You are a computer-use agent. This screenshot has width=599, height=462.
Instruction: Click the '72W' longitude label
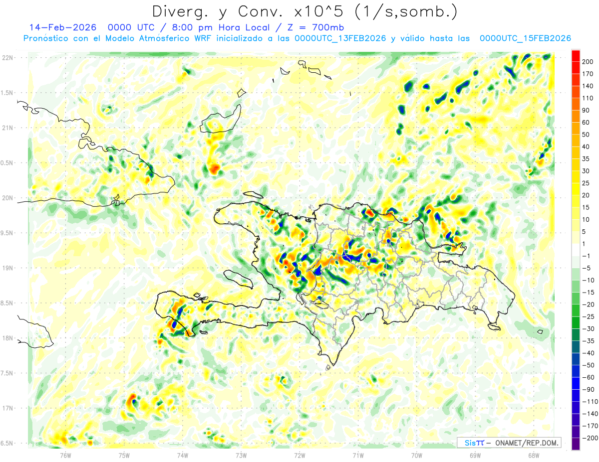click(299, 455)
